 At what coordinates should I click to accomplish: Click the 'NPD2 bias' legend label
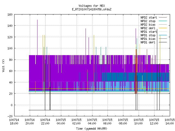pyautogui.click(x=148, y=25)
